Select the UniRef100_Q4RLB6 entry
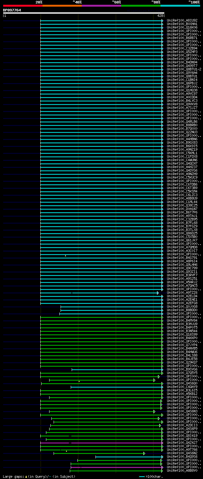Viewport: 203px width, 479px height. [x=182, y=122]
